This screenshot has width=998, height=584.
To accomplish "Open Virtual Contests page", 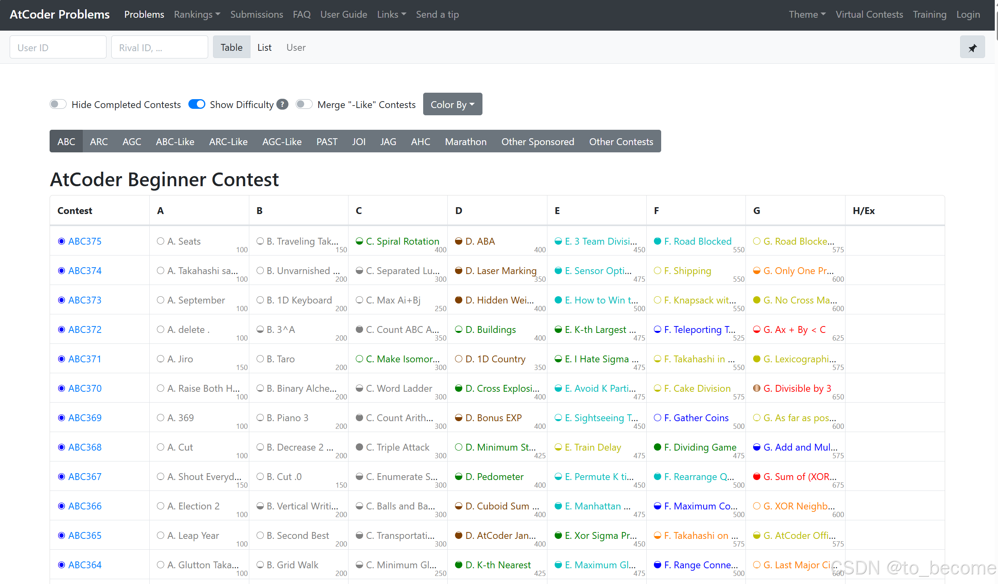I will pos(869,15).
